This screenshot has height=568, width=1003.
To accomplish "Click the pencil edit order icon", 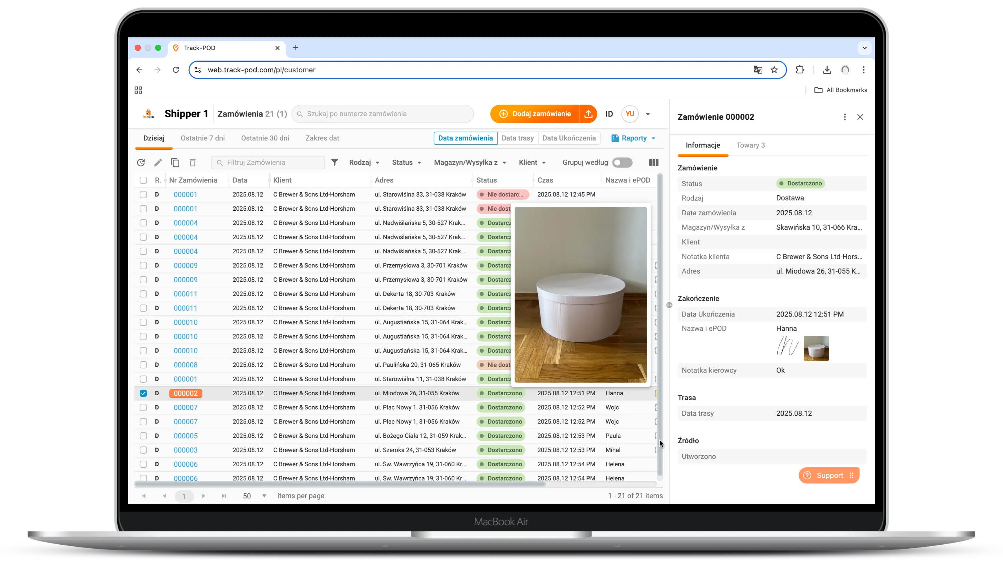I will tap(158, 163).
